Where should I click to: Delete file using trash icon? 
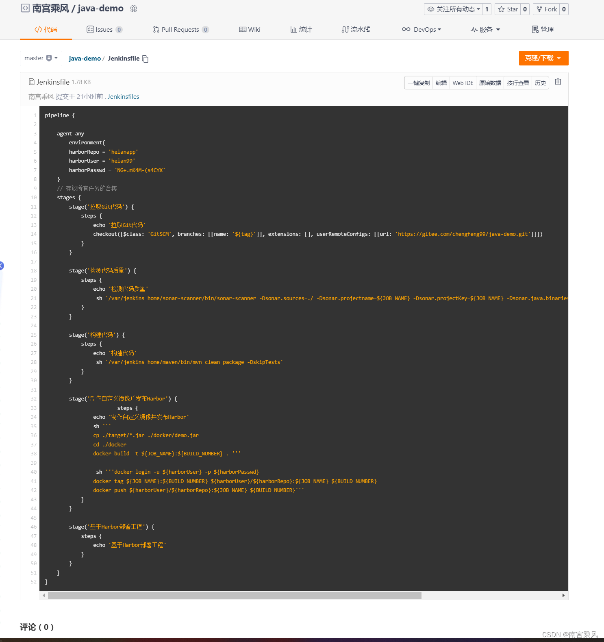(558, 82)
